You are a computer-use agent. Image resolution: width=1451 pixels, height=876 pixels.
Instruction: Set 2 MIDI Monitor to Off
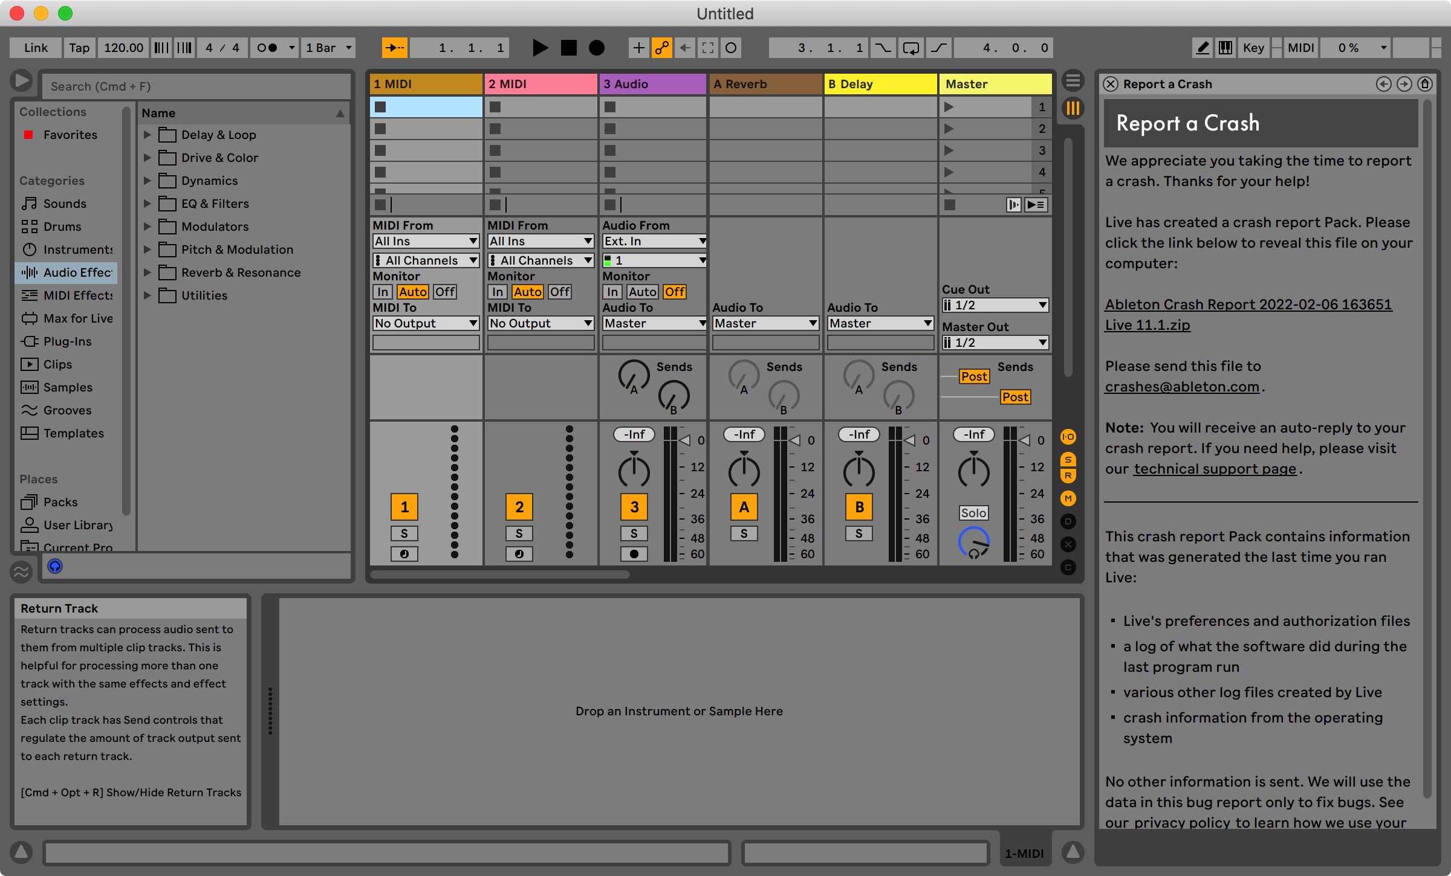coord(560,292)
